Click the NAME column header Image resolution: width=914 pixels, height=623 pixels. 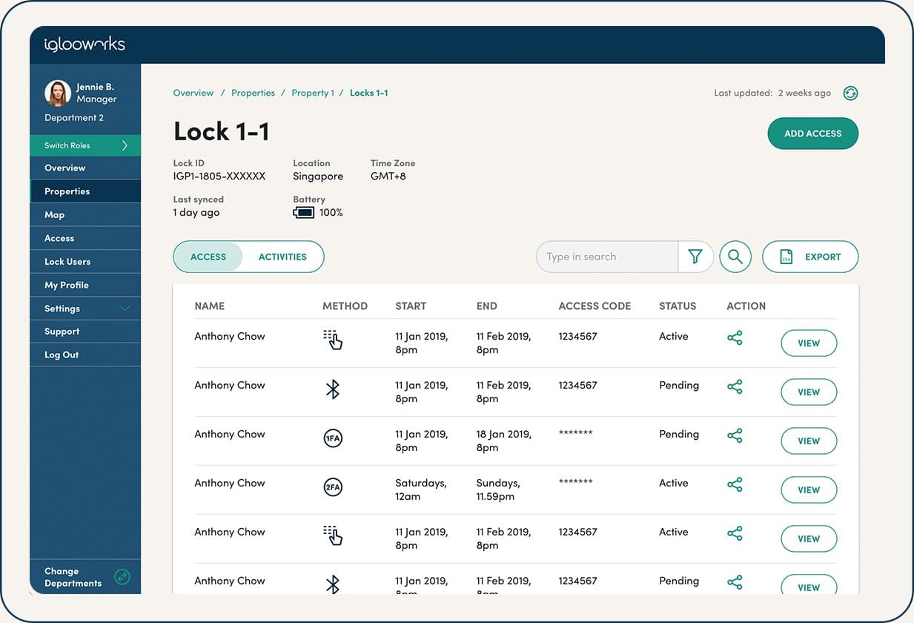point(210,306)
